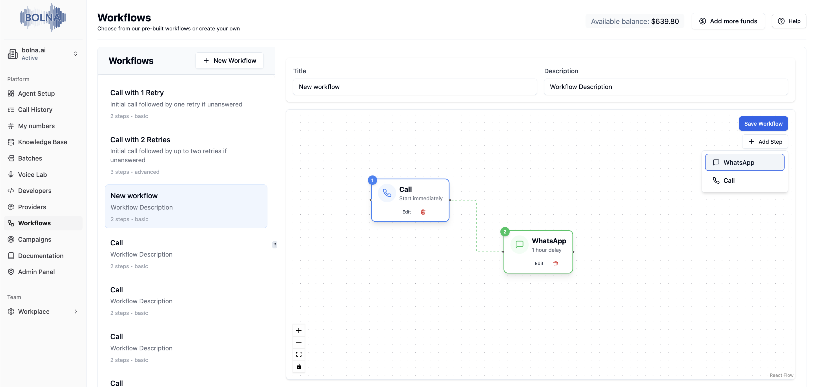Expand the bolna.ai account switcher
Viewport: 816px width, 387px height.
tap(75, 54)
